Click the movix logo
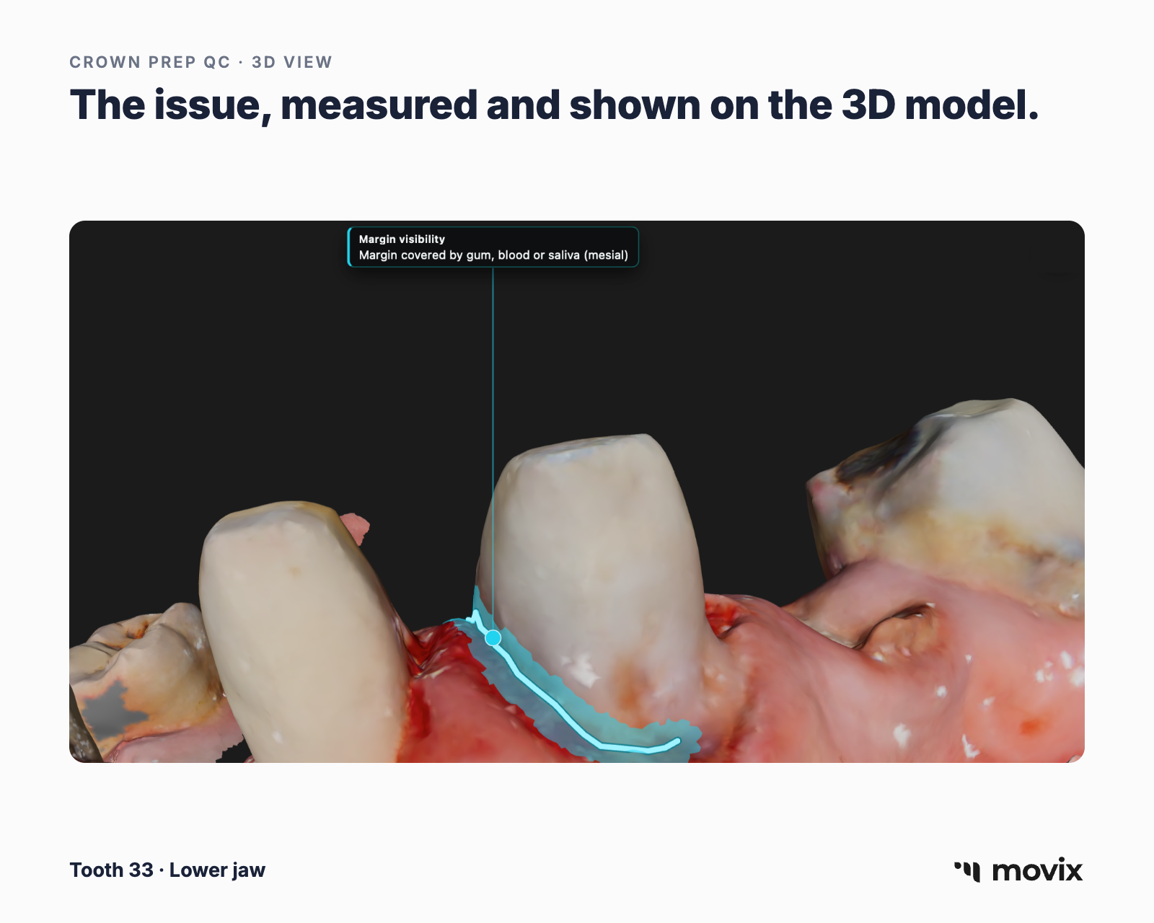Screen dimensions: 1154x923 point(1018,870)
